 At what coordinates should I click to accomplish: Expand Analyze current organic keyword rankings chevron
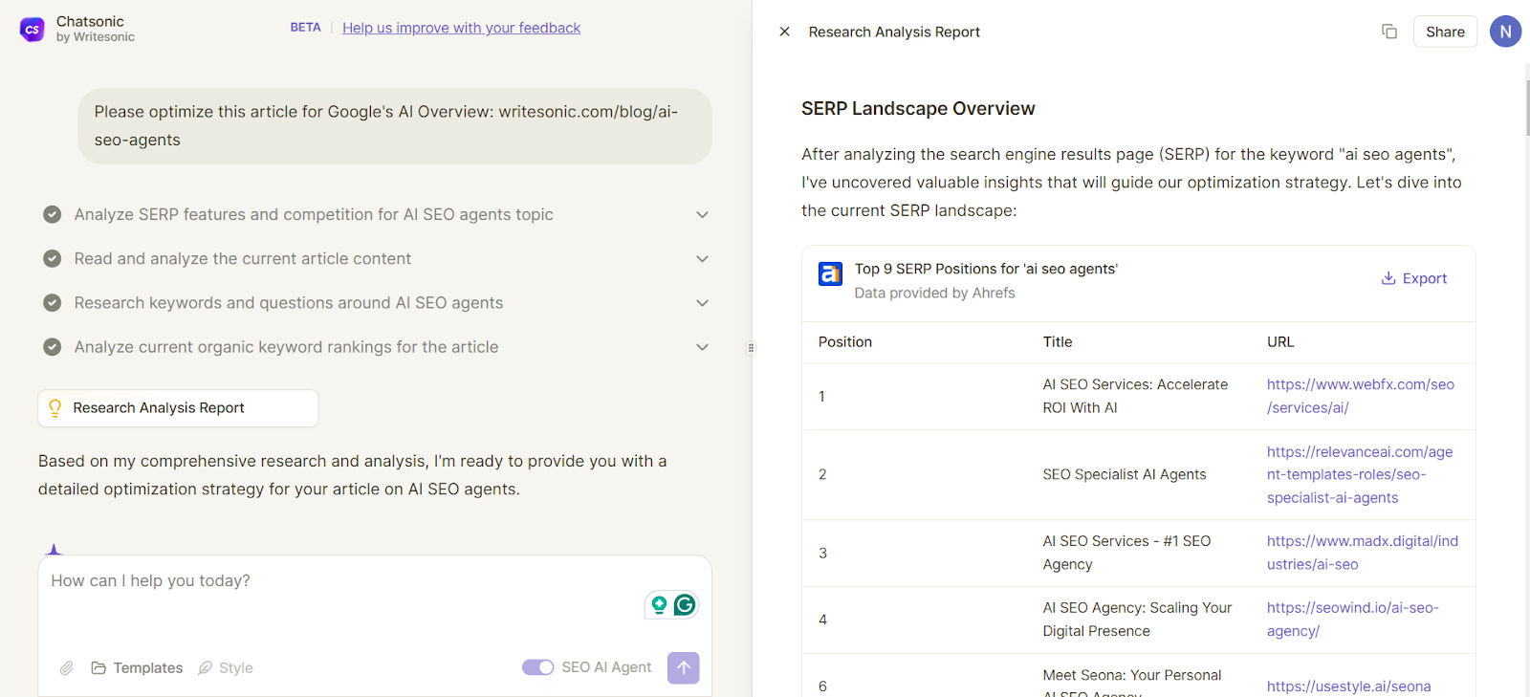[x=702, y=347]
